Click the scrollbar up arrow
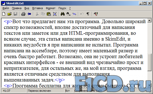The image size is (153, 94). (x=149, y=20)
